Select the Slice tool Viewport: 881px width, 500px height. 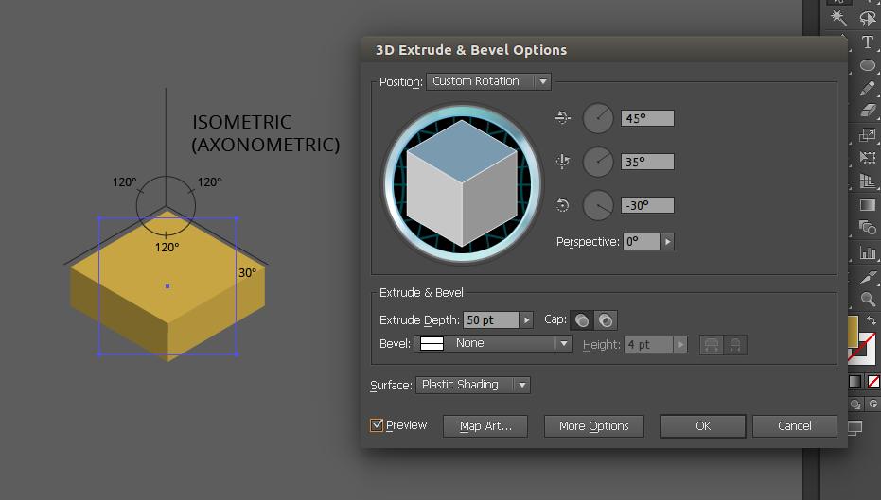(x=868, y=276)
